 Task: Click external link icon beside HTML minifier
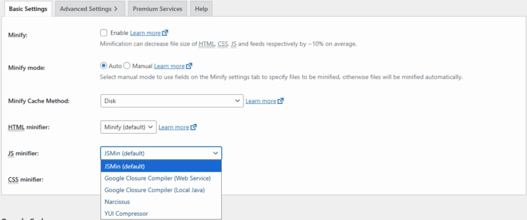(x=194, y=127)
